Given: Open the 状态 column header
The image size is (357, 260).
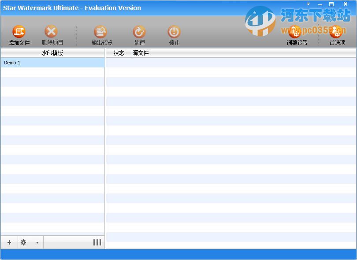Looking at the screenshot, I should [118, 52].
